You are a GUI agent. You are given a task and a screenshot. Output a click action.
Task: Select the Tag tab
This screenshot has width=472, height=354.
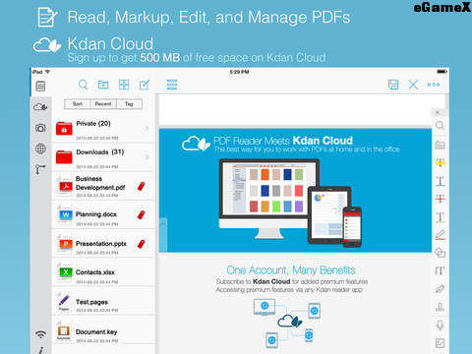129,104
